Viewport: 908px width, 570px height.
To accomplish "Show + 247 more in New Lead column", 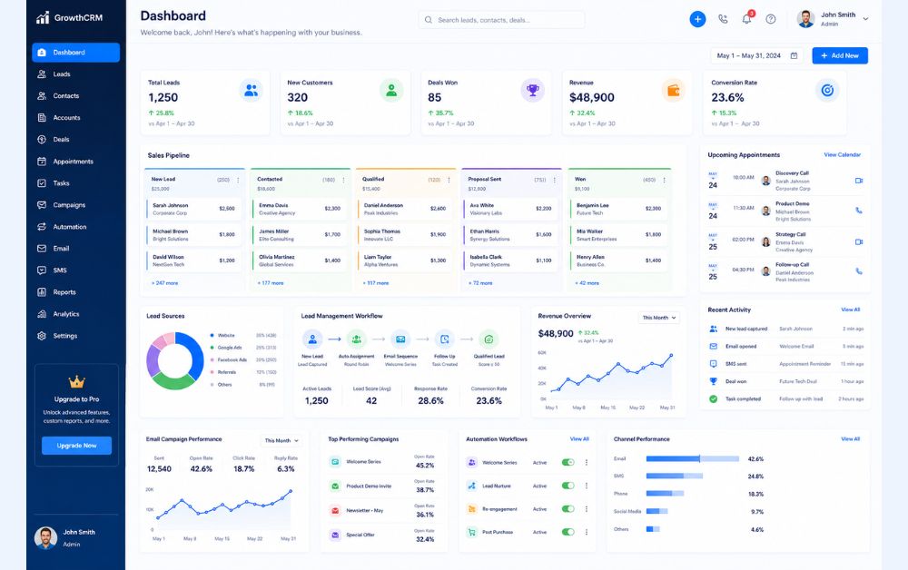I will click(165, 283).
